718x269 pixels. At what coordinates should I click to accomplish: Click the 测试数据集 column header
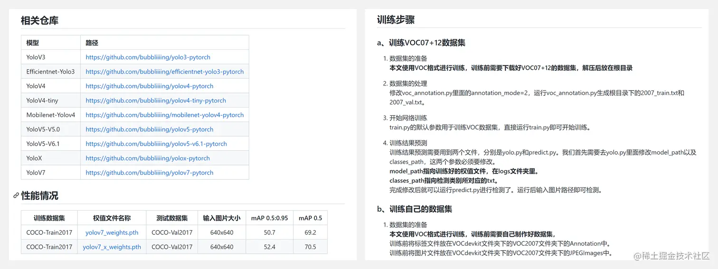(172, 218)
